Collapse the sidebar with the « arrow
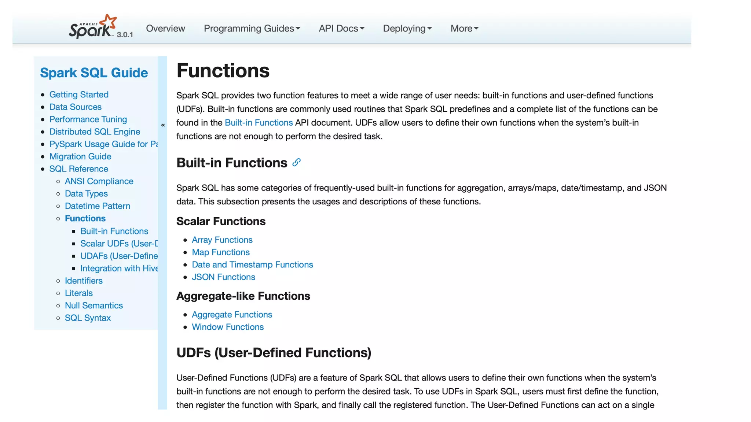 pos(163,125)
